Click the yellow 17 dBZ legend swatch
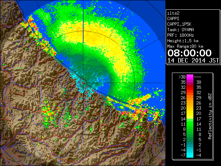Image resolution: width=221 pixels, height=166 pixels. tap(190, 113)
